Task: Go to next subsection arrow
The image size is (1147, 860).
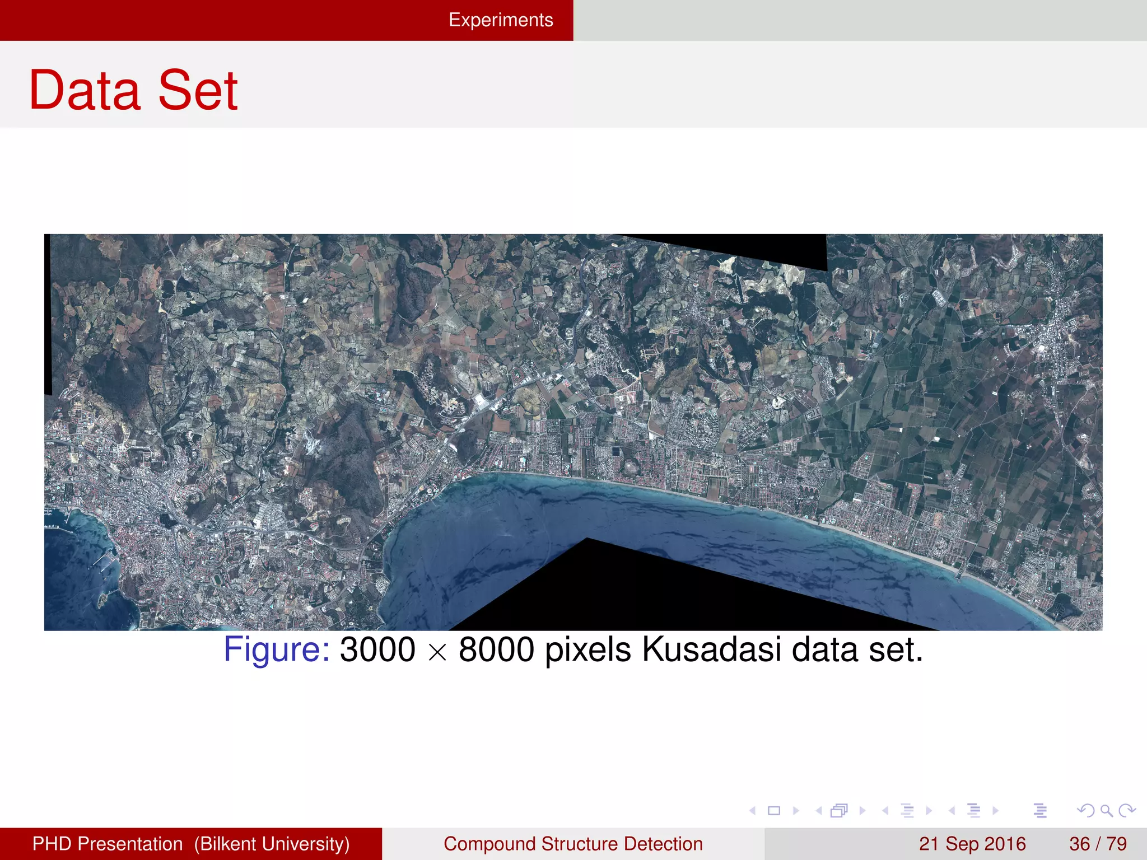Action: [929, 811]
